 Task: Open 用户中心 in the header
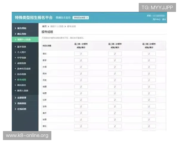click(157, 19)
